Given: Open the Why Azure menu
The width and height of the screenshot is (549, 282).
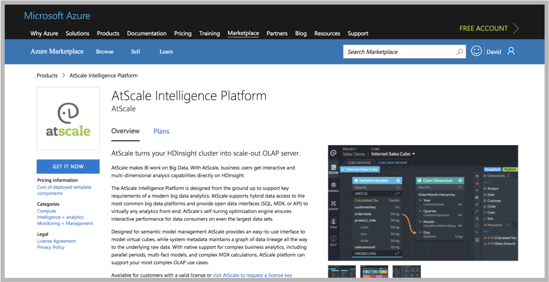Looking at the screenshot, I should [44, 34].
